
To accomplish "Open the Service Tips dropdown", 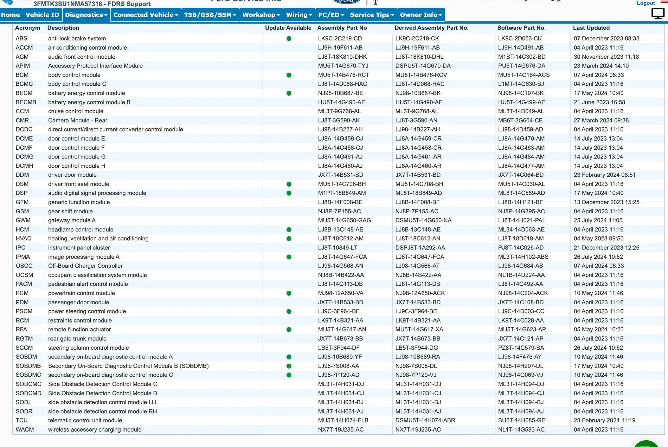I will pyautogui.click(x=372, y=15).
